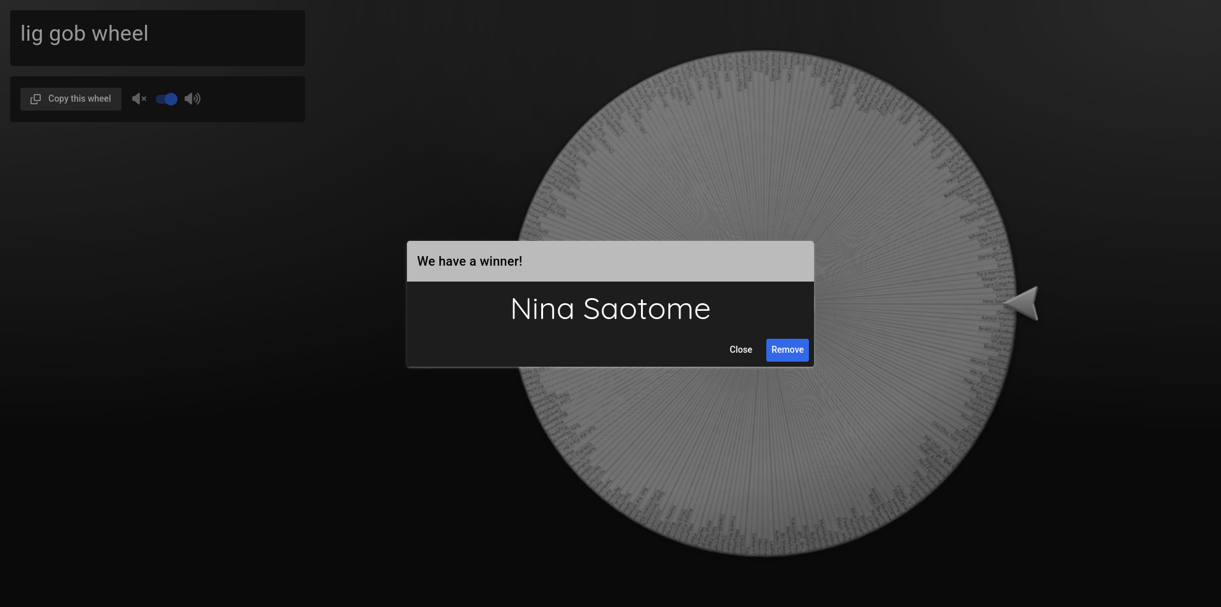Close the winner dialog
The width and height of the screenshot is (1221, 607).
(741, 350)
